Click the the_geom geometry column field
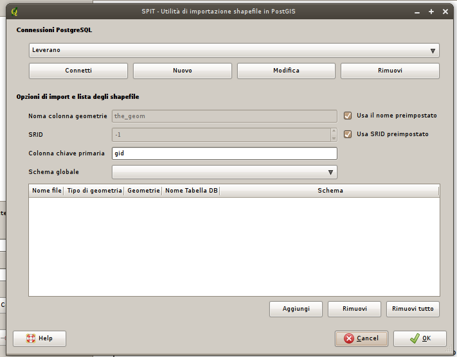 coord(224,116)
